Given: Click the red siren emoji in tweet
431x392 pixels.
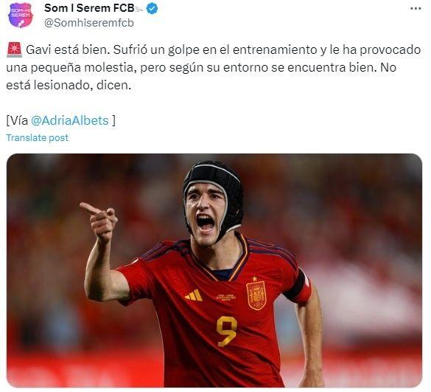Looking at the screenshot, I should click(x=14, y=50).
